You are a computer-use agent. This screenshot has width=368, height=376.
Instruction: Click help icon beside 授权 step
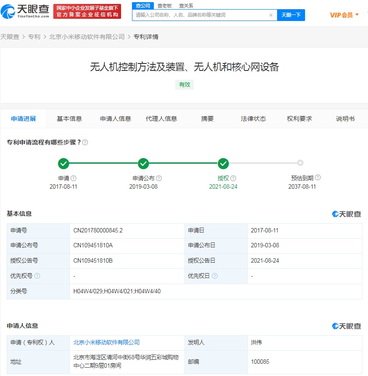(x=233, y=178)
